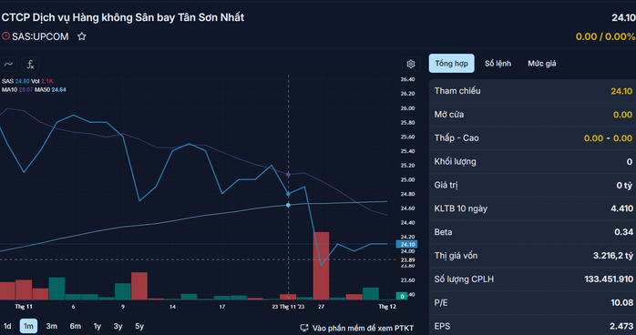The image size is (636, 335).
Task: Select the 1m timeframe
Action: [28, 326]
